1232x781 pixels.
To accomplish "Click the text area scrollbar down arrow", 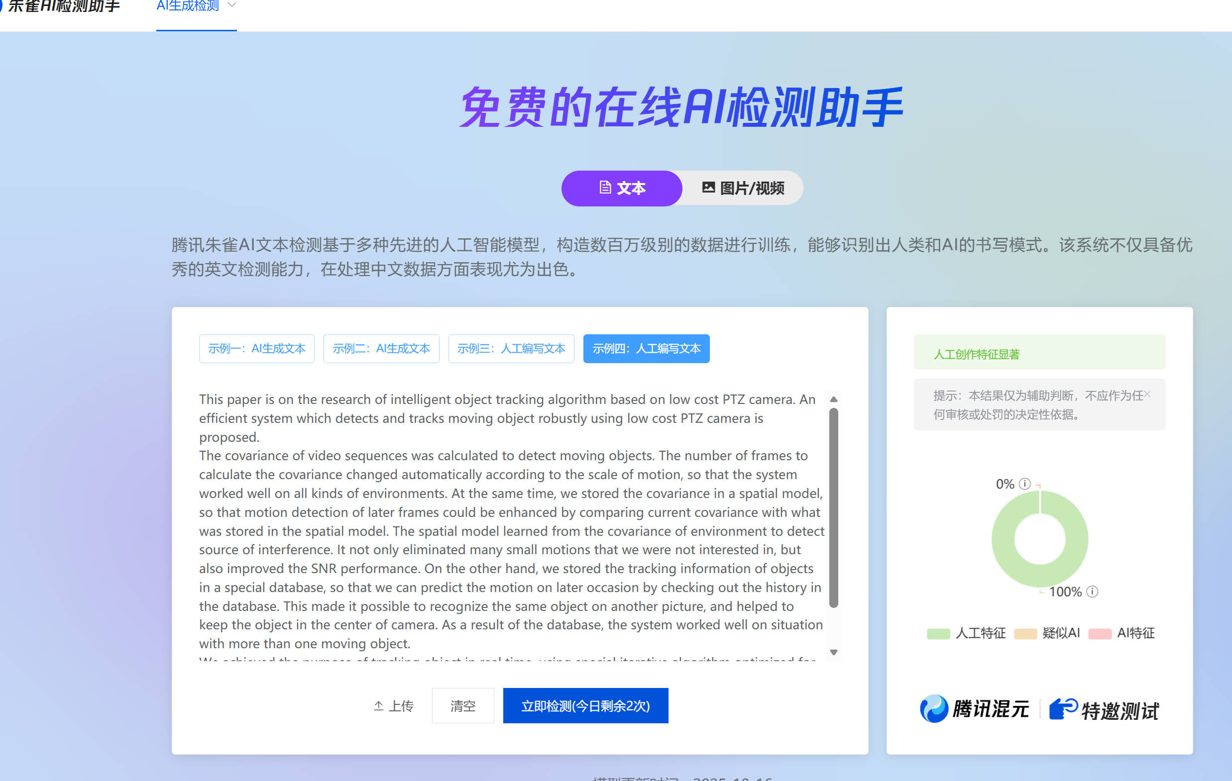I will click(833, 652).
